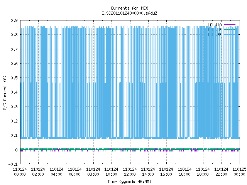Click the y-axis tick label '-0.1'
Image resolution: width=247 pixels, height=185 pixels.
[13, 164]
